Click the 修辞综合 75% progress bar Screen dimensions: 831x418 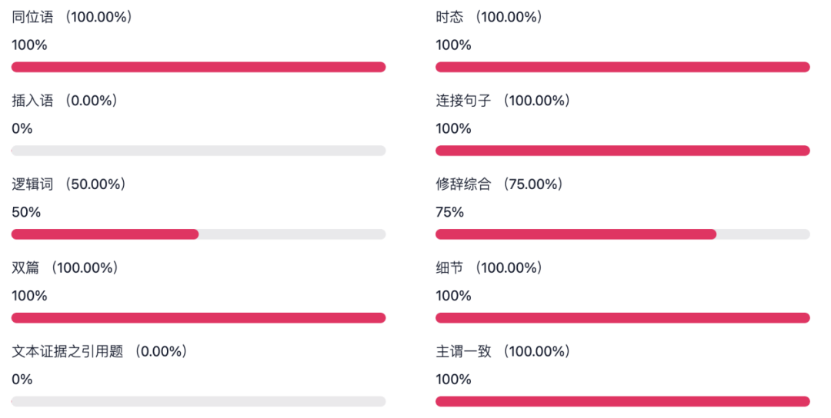(x=622, y=234)
